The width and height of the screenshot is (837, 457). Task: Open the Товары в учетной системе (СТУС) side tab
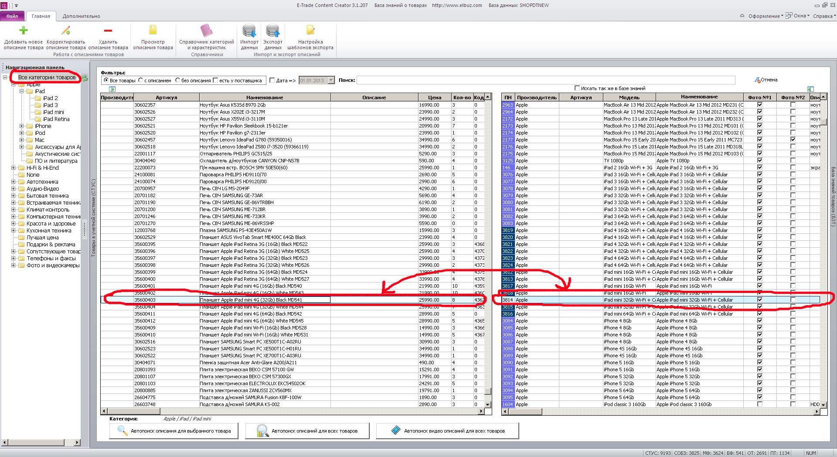[93, 218]
